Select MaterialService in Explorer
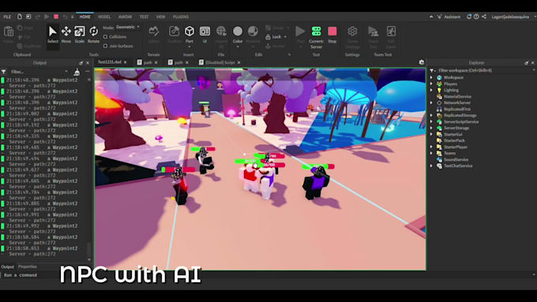Image resolution: width=537 pixels, height=302 pixels. pos(457,96)
